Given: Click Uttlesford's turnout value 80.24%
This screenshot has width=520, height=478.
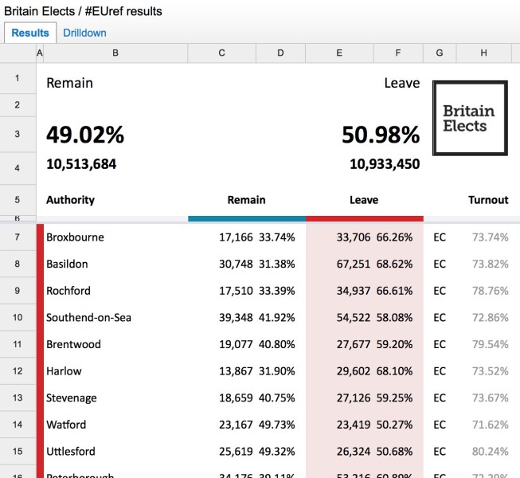Looking at the screenshot, I should click(490, 452).
